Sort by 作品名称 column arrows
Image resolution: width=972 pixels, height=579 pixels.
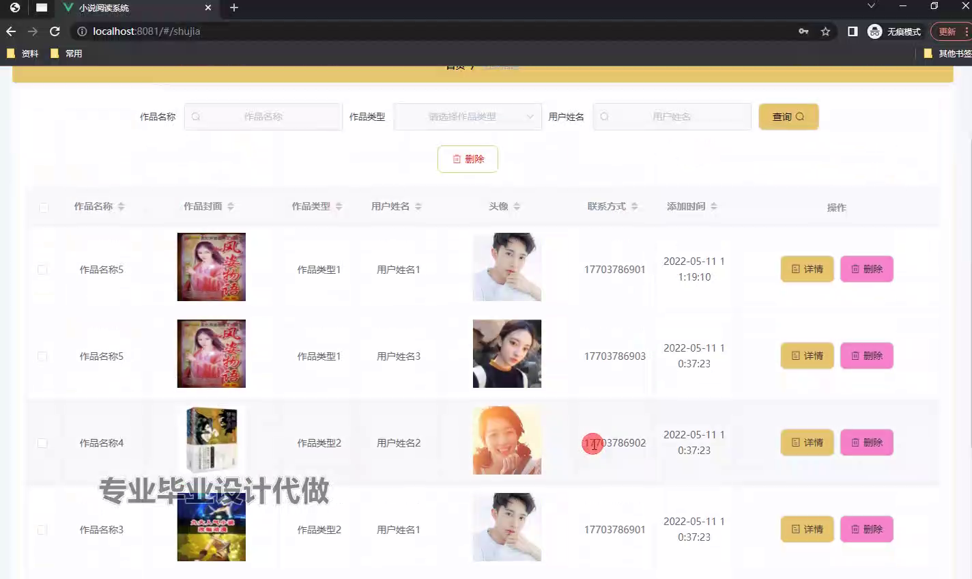(x=121, y=206)
